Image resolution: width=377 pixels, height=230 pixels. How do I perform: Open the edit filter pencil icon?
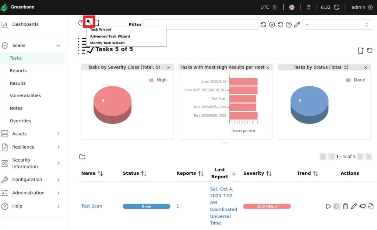click(x=297, y=25)
